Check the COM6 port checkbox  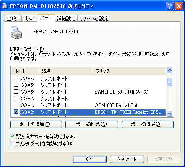(x=16, y=91)
